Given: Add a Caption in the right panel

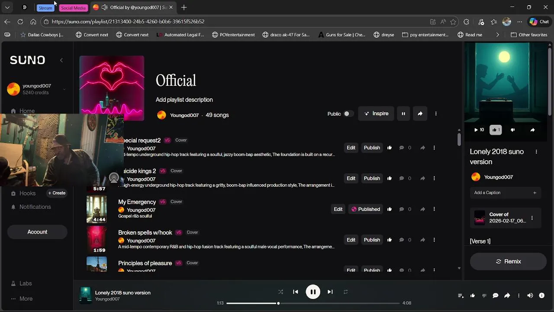Looking at the screenshot, I should click(505, 193).
